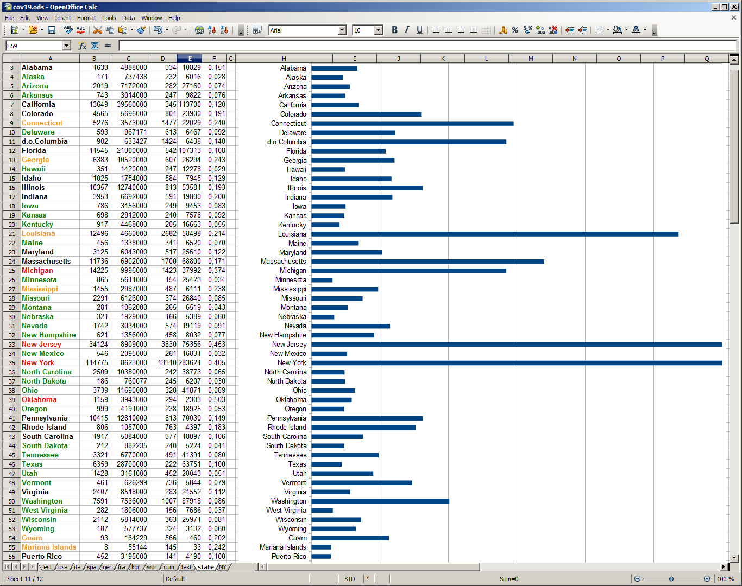Increase cell indent

[582, 30]
